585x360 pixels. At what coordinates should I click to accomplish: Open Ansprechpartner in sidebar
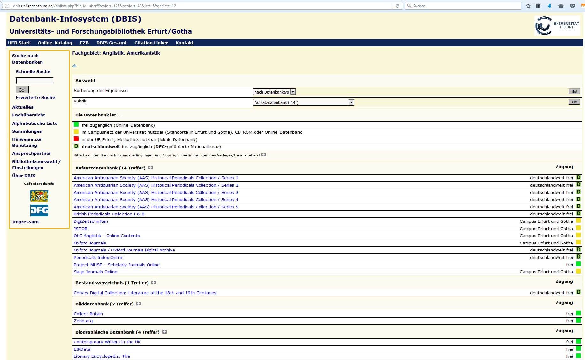click(32, 153)
